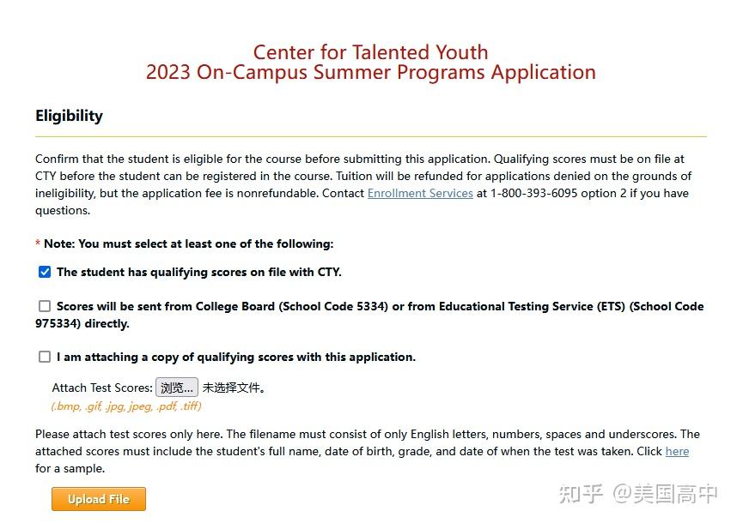
Task: Enable the attaching a copy of scores checkbox
Action: 45,357
